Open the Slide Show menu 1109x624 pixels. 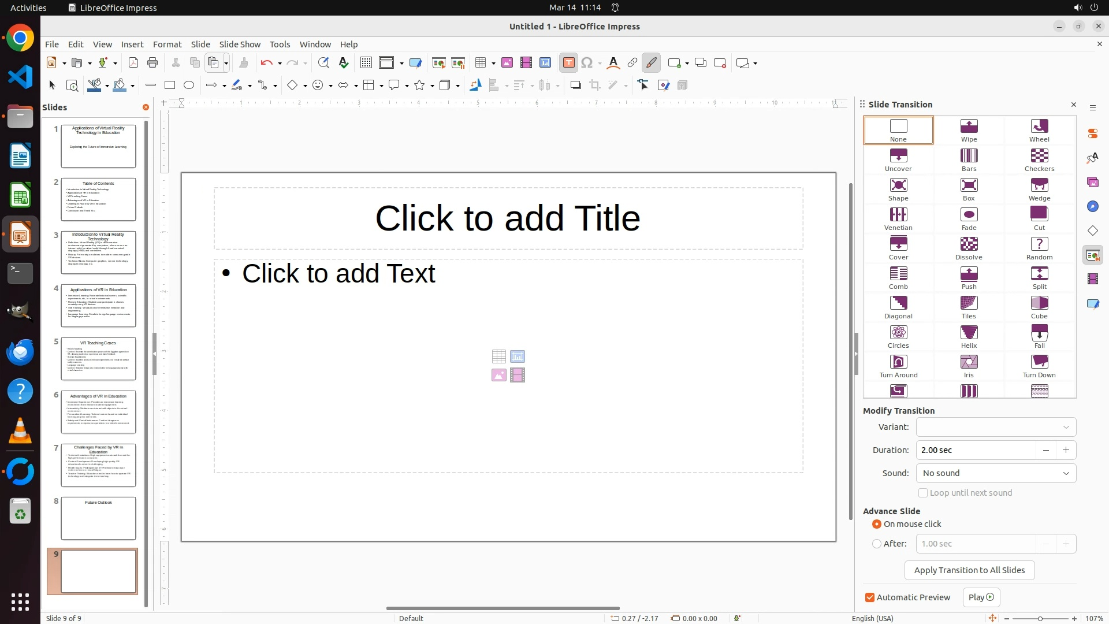(240, 44)
